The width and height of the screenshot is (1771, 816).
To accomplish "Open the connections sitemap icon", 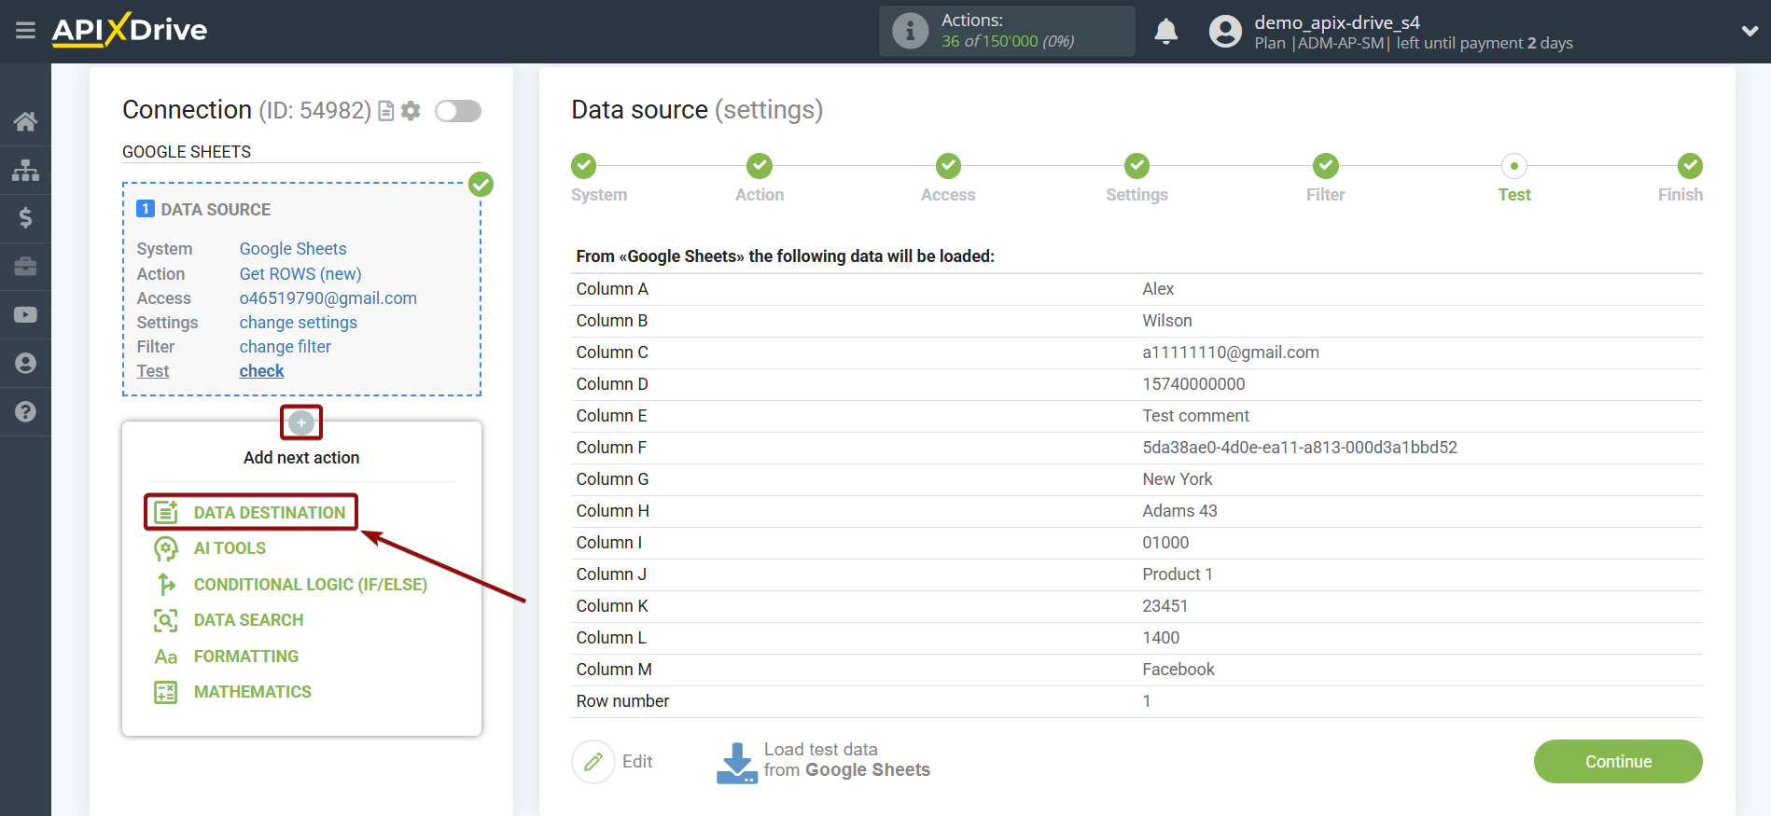I will [x=25, y=170].
